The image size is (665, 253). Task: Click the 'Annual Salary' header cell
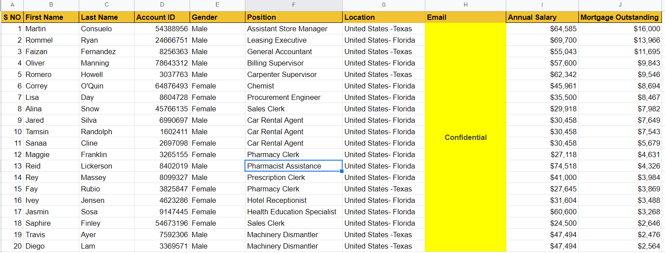542,17
